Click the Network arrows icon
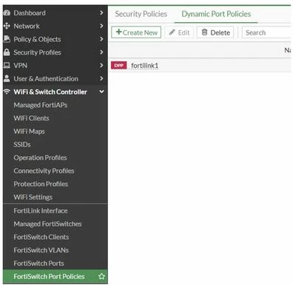Screen dimensions: 293x285 coord(7,26)
